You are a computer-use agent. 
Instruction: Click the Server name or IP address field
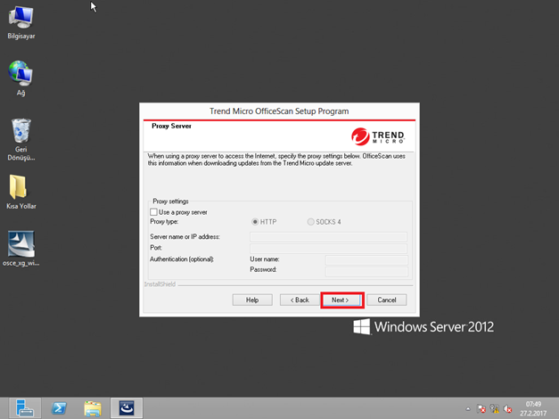(328, 237)
